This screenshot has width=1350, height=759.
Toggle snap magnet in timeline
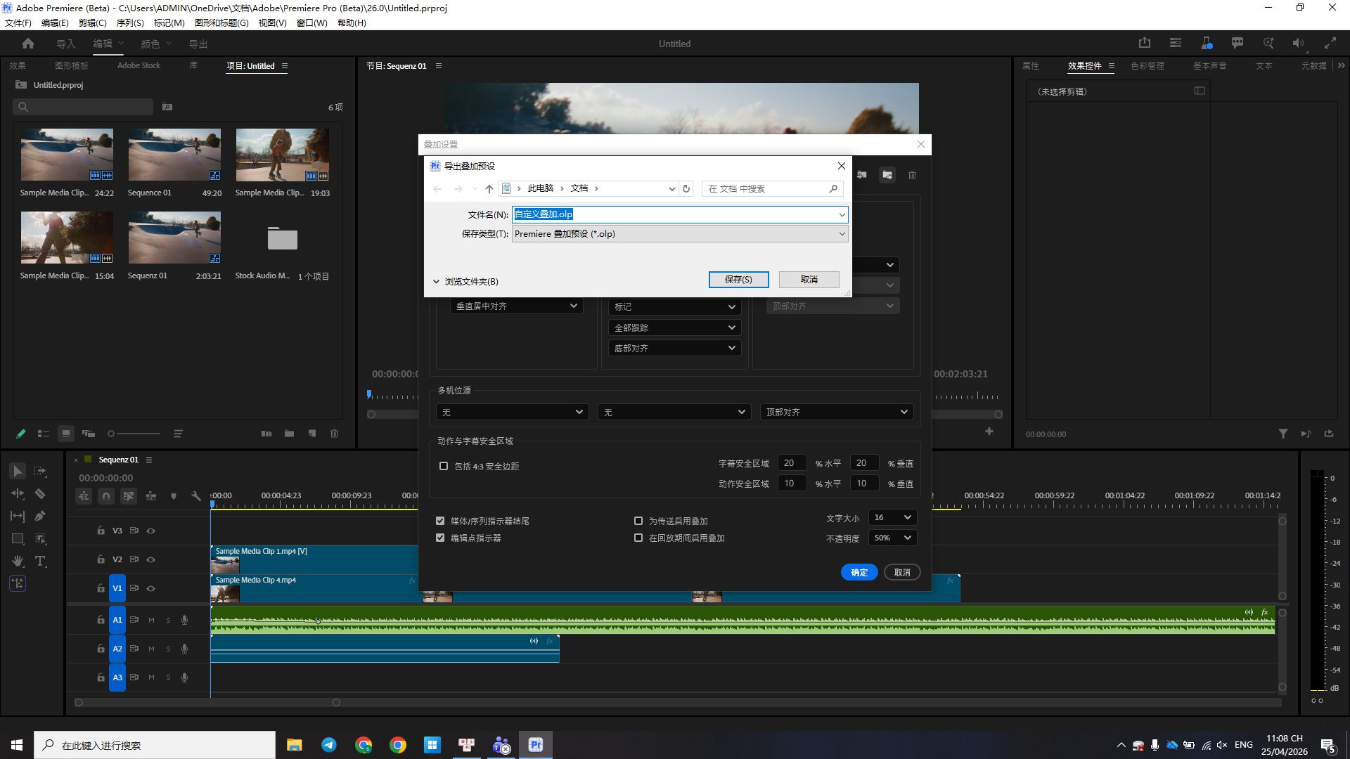coord(106,496)
